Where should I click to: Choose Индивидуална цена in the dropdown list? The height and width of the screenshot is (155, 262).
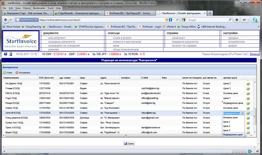point(233,135)
